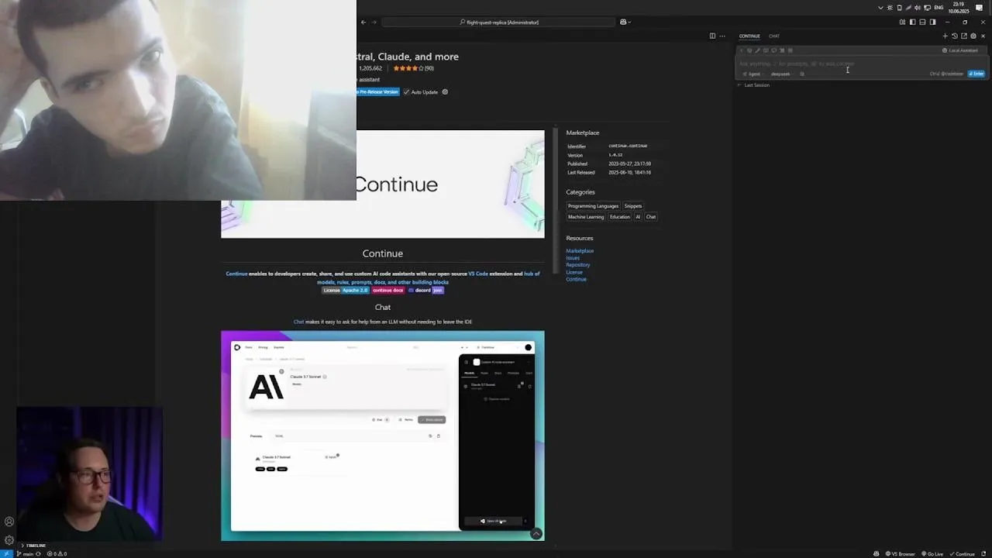
Task: Open Continue session history clock icon
Action: [x=955, y=36]
